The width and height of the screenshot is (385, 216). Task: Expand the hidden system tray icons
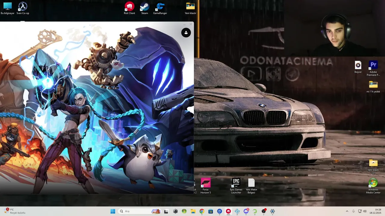[347, 211]
